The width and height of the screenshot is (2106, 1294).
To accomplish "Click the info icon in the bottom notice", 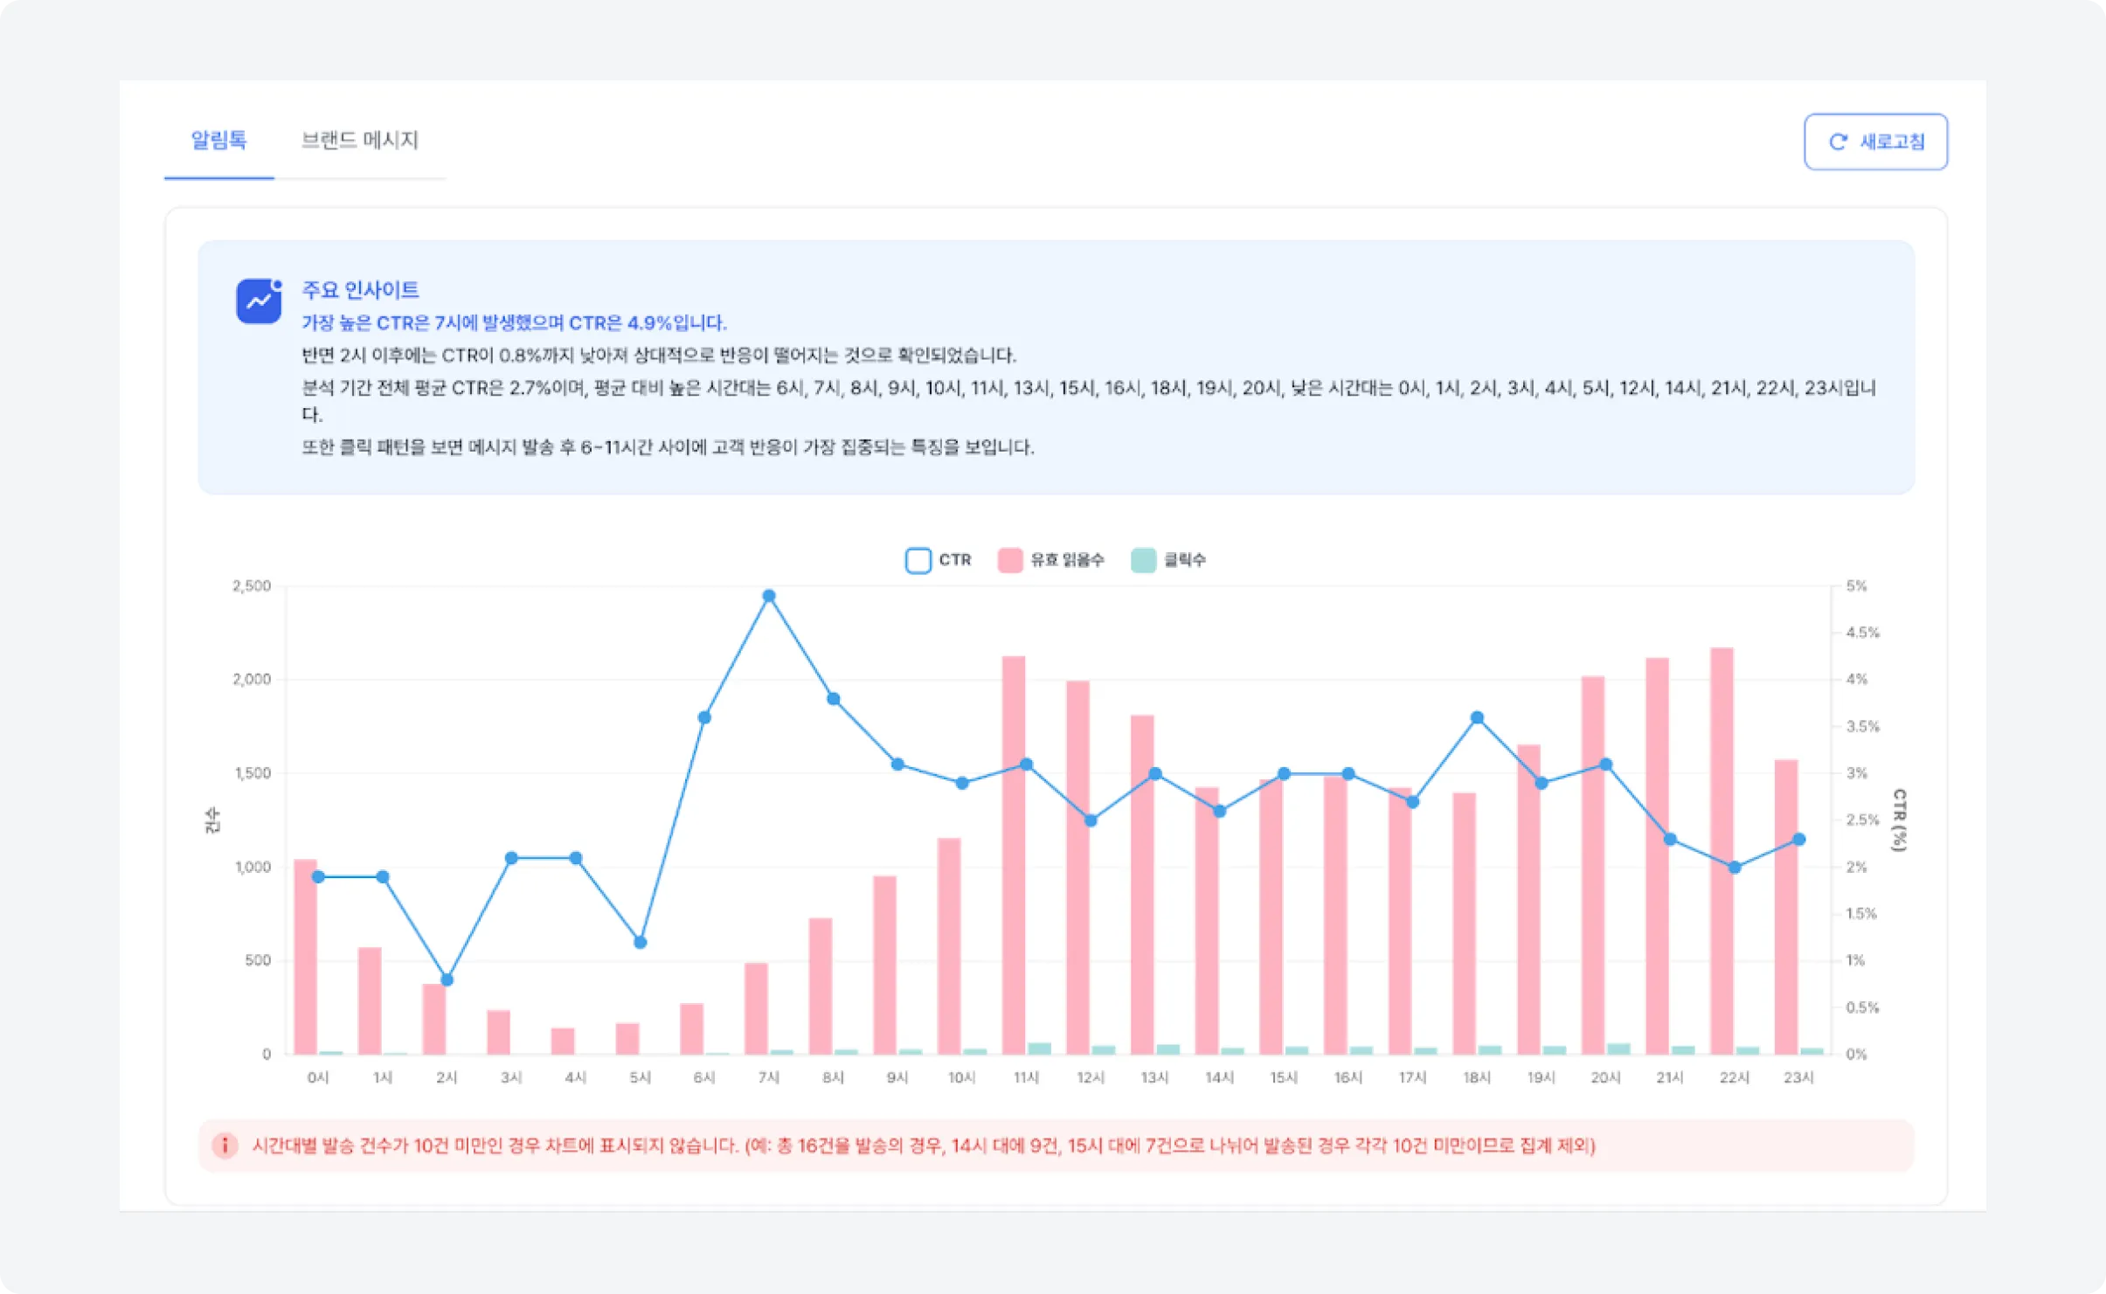I will click(x=225, y=1145).
